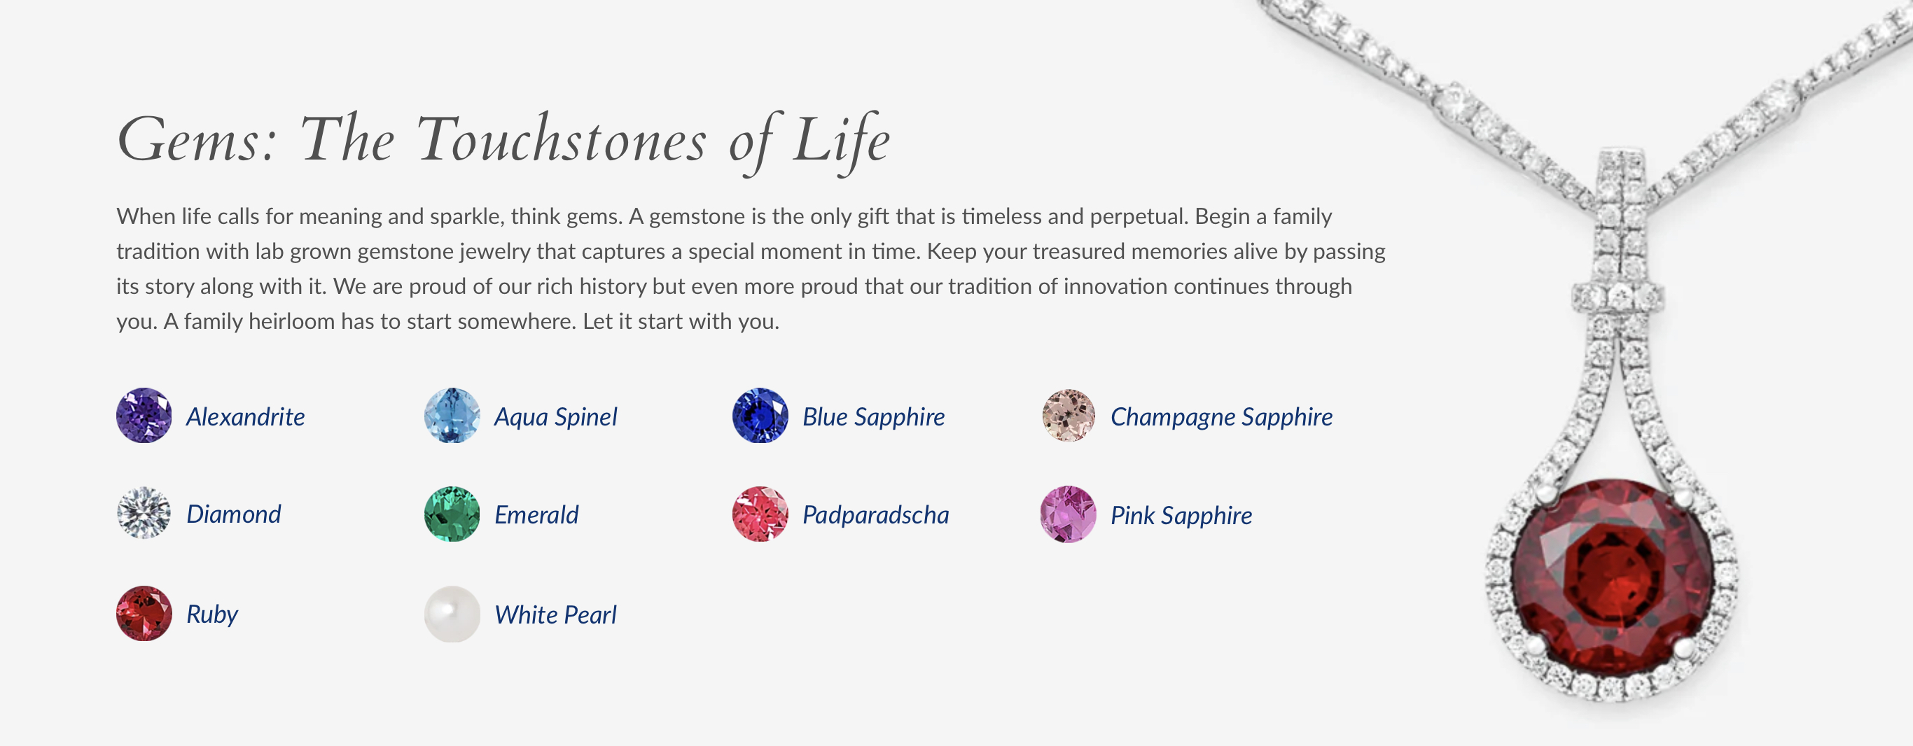Select the White Pearl icon

pos(452,613)
